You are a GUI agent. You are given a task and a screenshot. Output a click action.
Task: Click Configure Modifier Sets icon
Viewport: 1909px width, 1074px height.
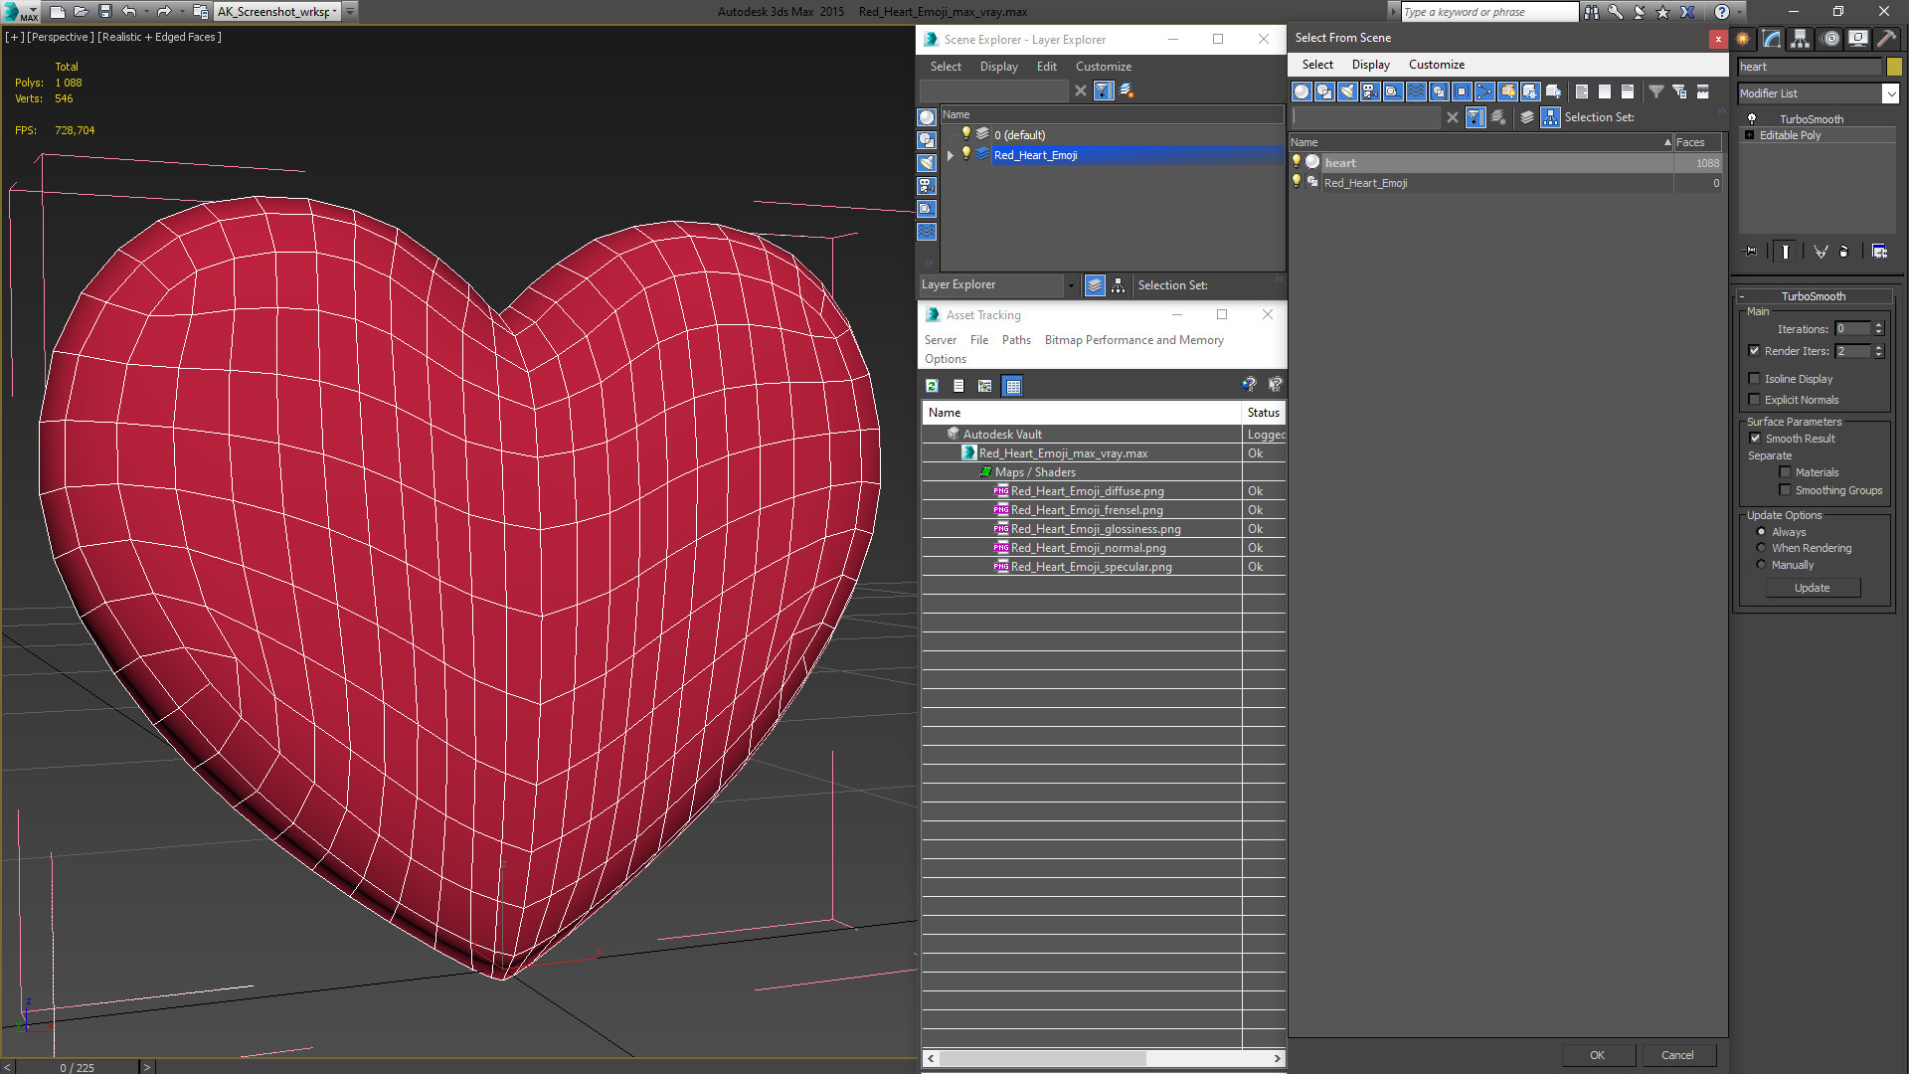[1879, 252]
